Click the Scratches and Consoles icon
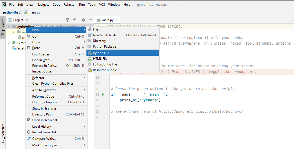The height and width of the screenshot is (149, 294). [14, 48]
